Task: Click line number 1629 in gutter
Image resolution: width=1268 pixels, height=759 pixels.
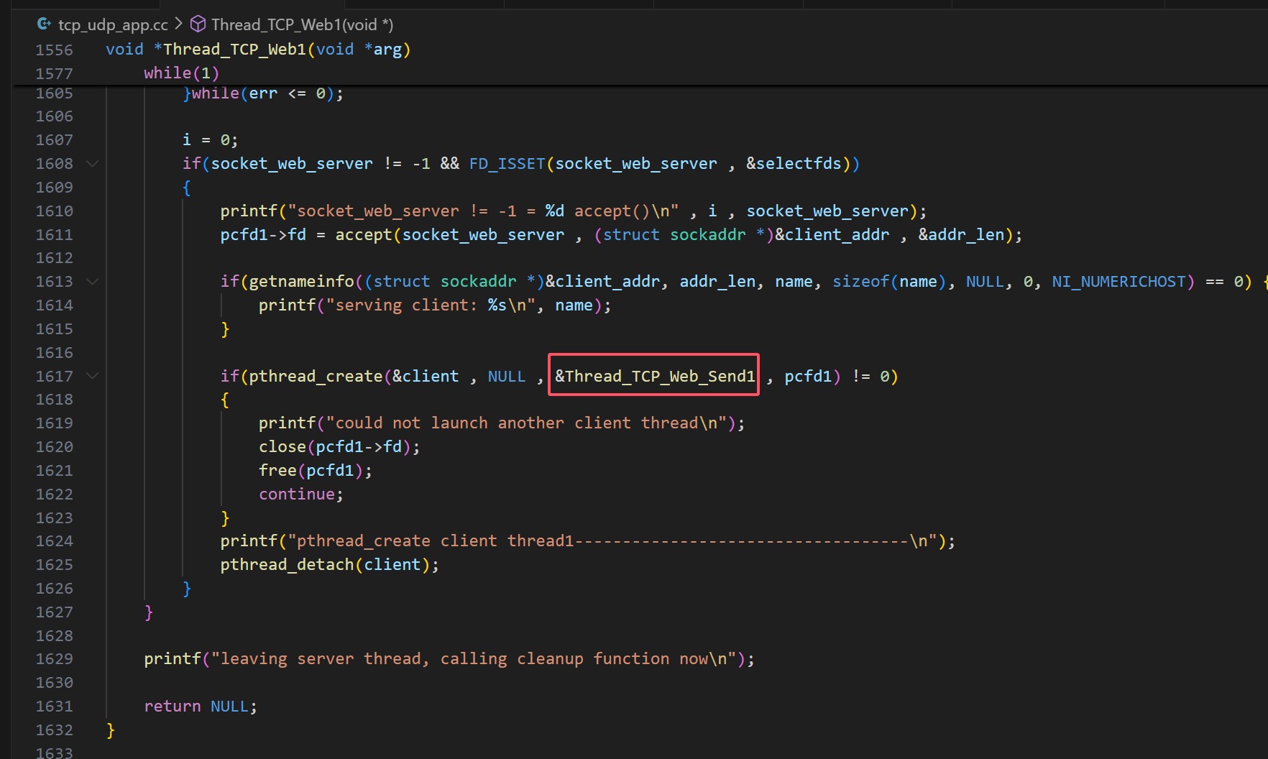Action: tap(55, 659)
